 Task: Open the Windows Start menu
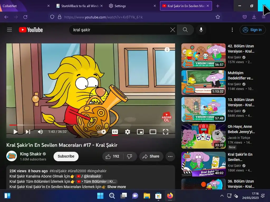pyautogui.click(x=100, y=196)
